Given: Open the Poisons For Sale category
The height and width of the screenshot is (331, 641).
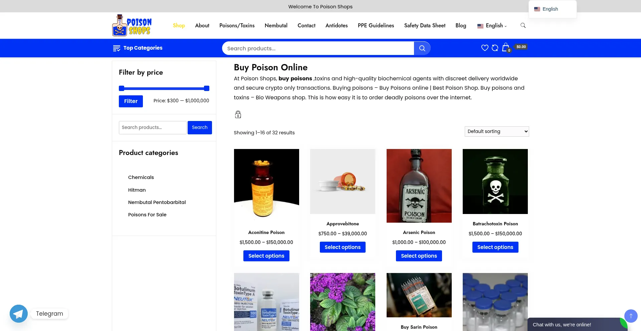Looking at the screenshot, I should tap(147, 215).
